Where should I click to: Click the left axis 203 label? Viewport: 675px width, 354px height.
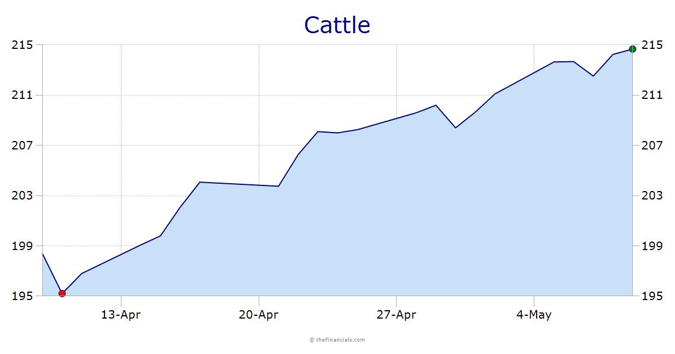(22, 196)
